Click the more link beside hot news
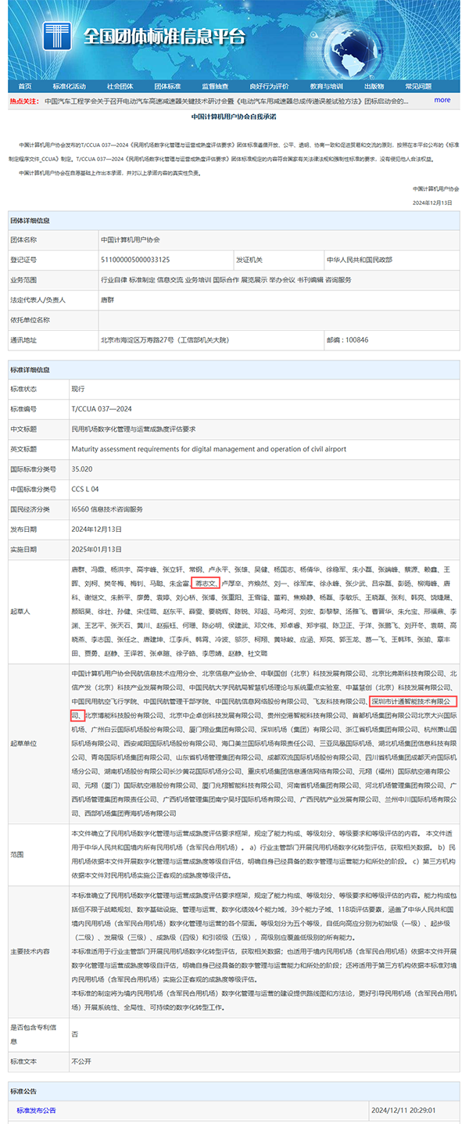 (442, 100)
